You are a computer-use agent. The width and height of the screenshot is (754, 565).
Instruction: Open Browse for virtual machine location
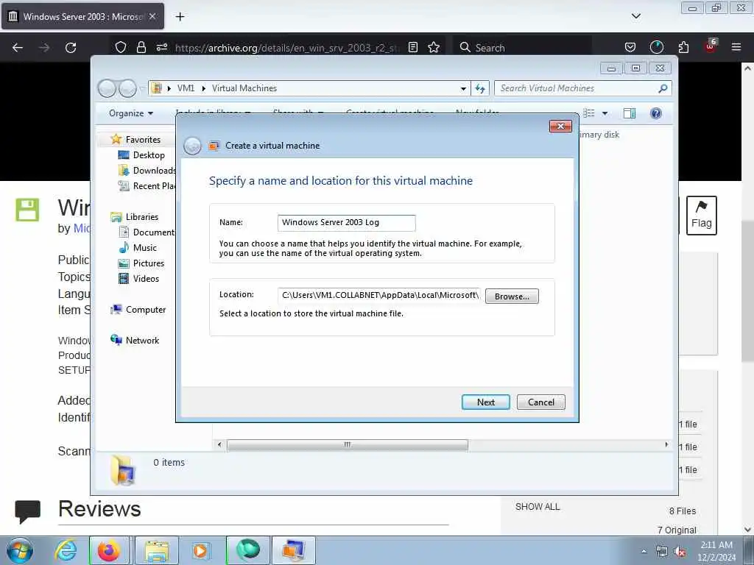[512, 296]
